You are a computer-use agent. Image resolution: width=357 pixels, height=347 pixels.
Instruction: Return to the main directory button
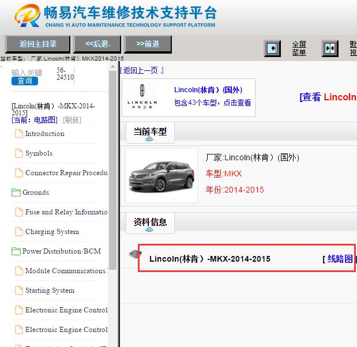tap(38, 44)
